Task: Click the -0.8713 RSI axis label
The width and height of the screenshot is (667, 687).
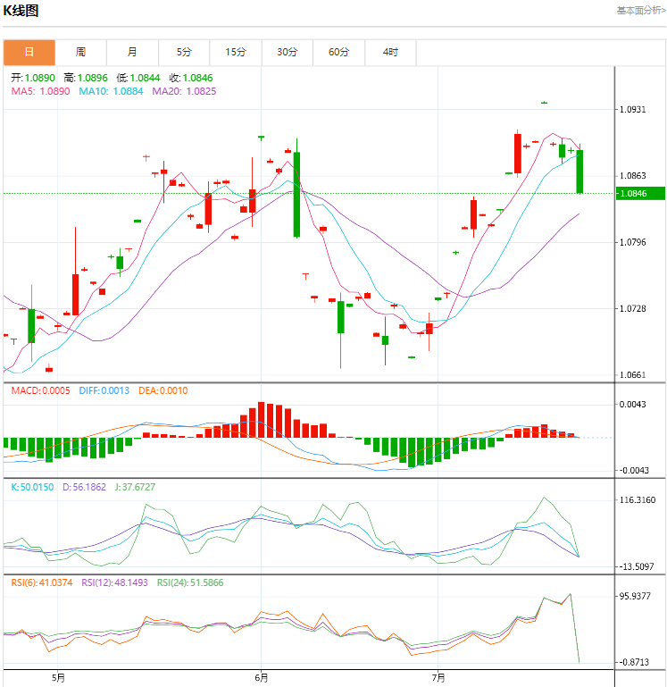Action: pyautogui.click(x=634, y=662)
